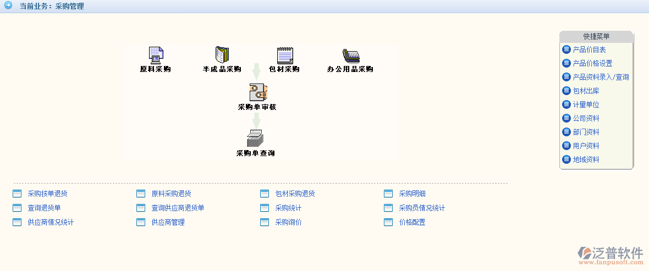Viewport: 649px width, 271px height.
Task: Click the round icon beside 部门资料
Action: (566, 132)
